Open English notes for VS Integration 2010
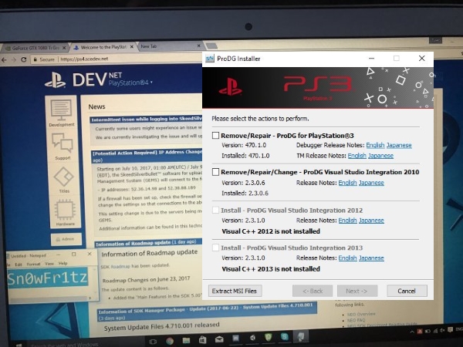Viewport: 463px width, 347px height. coord(347,183)
